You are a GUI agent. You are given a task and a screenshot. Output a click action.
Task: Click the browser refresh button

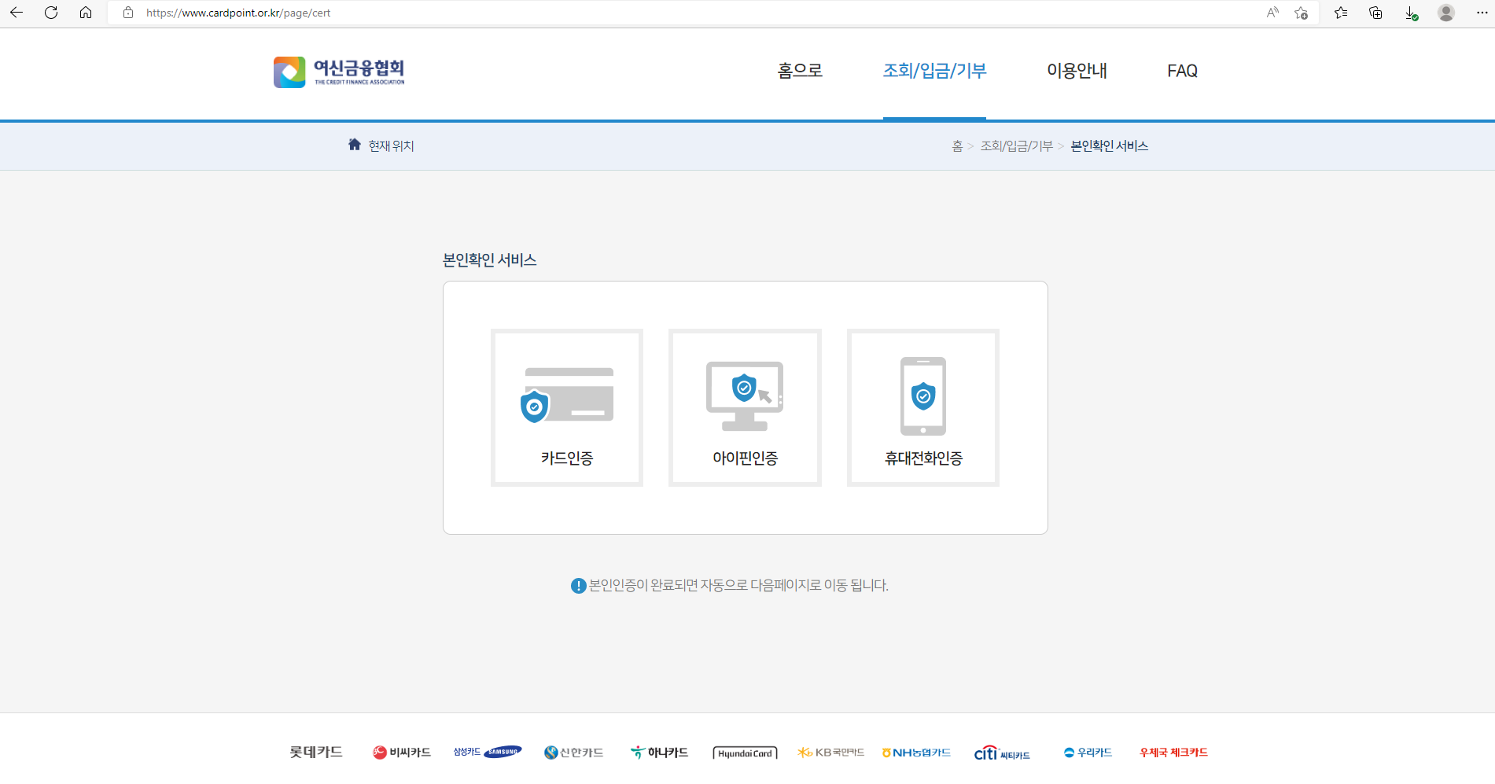coord(51,13)
